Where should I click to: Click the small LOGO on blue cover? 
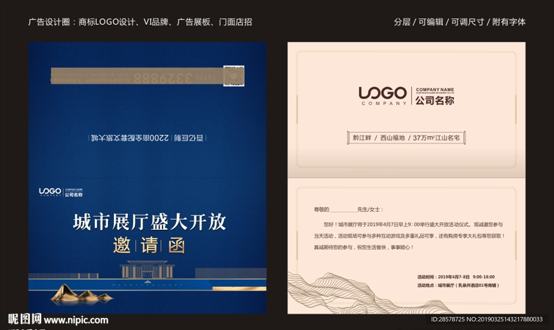pos(61,192)
